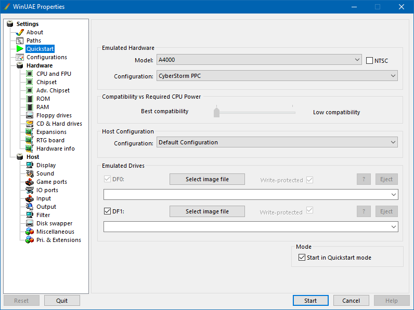This screenshot has height=310, width=414.
Task: Click the Floppy drives icon in tree
Action: (x=30, y=115)
